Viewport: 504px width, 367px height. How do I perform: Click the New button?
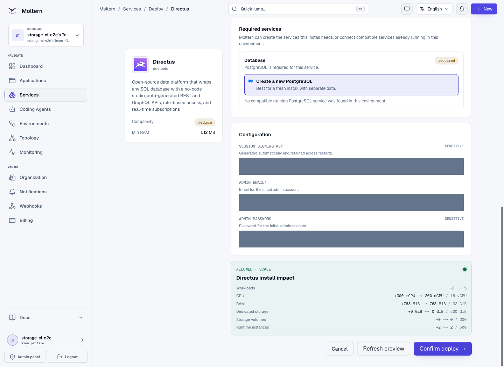point(484,9)
